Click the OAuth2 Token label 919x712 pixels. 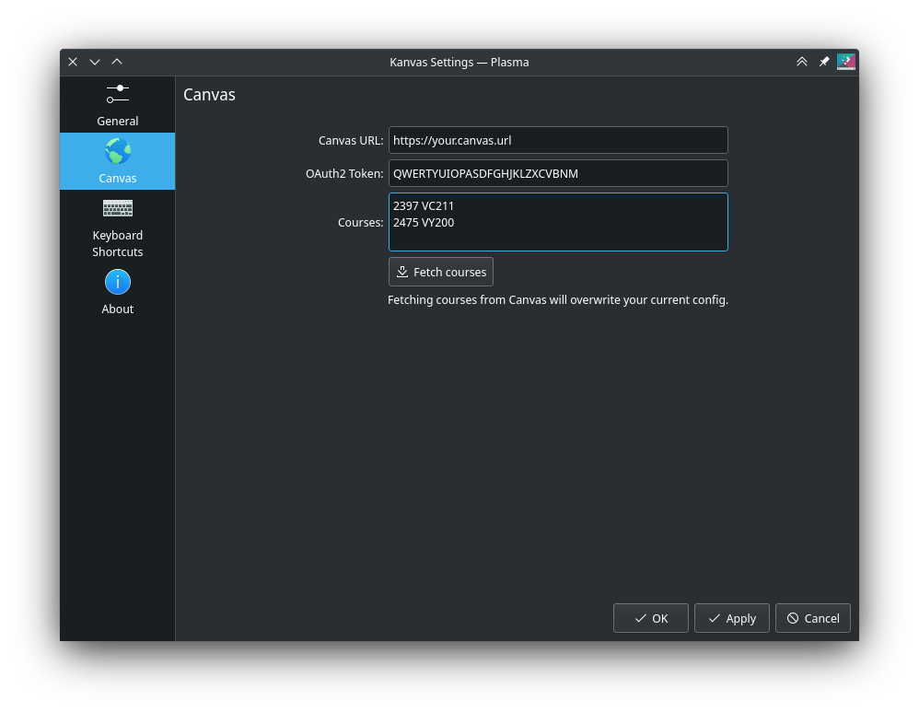(x=344, y=173)
